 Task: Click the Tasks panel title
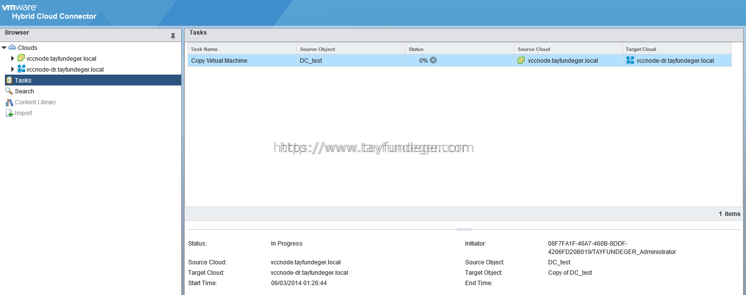pos(198,33)
